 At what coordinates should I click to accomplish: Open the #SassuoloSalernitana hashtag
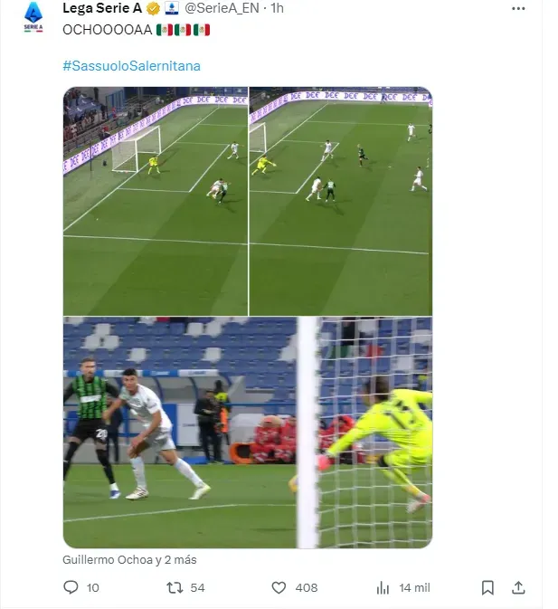click(131, 66)
